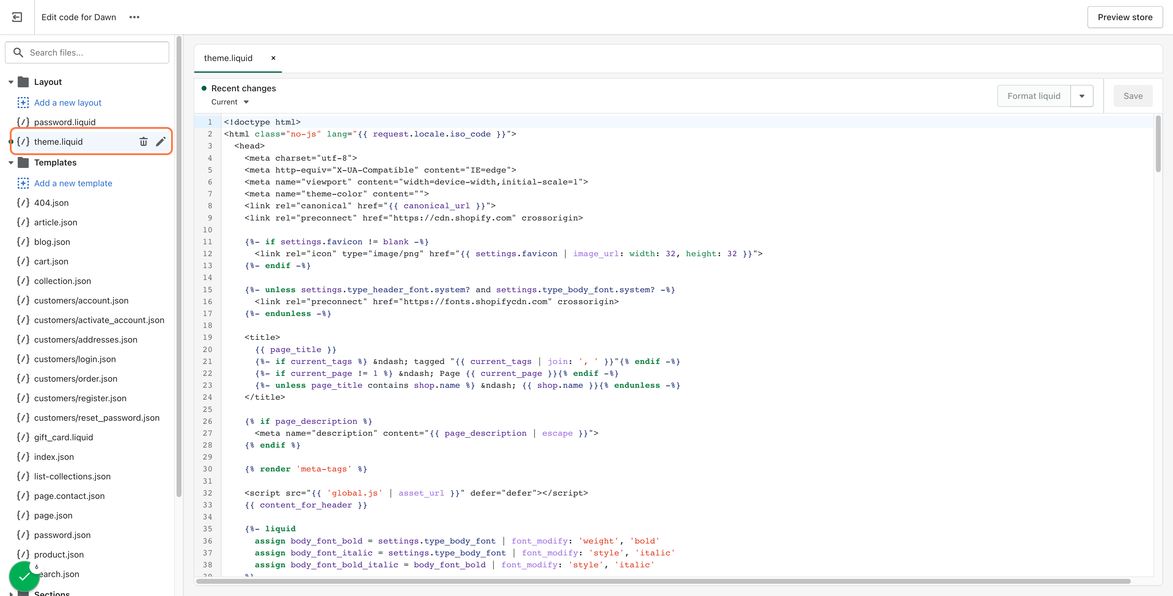Click the add template plus icon
This screenshot has width=1173, height=596.
coord(23,183)
